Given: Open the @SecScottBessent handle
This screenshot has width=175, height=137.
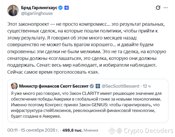Looking at the screenshot, I should (120, 86).
